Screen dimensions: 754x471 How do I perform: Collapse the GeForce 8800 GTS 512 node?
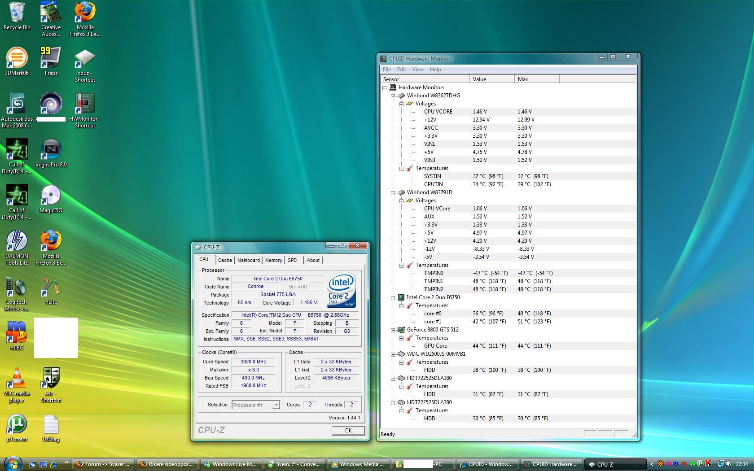(x=393, y=330)
